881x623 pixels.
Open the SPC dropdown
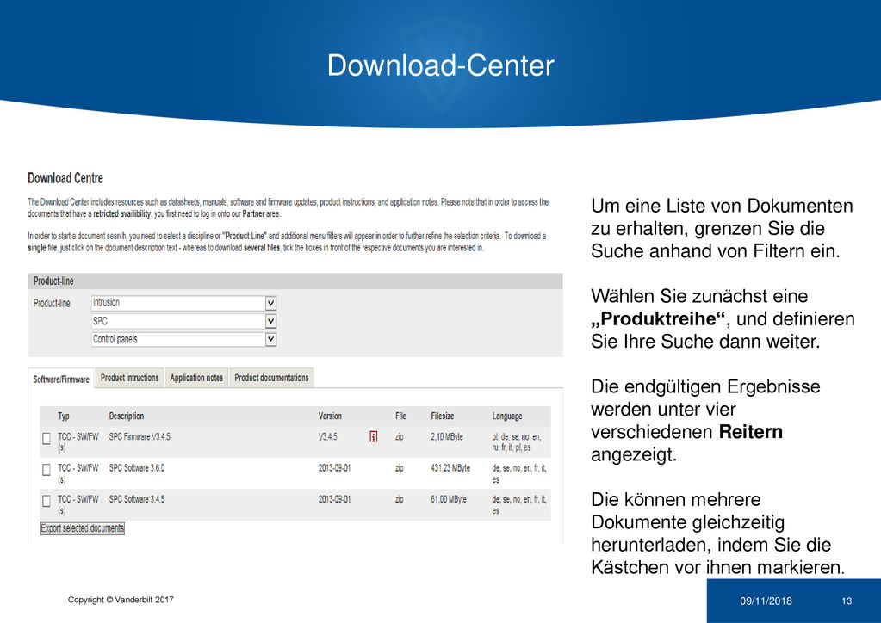tap(183, 321)
